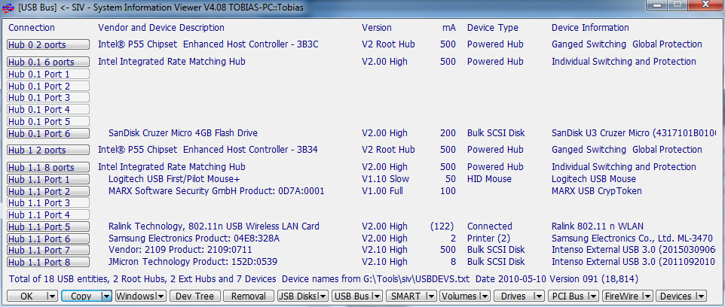
Task: Click the Hub 1.1 Port 4 button
Action: coord(48,214)
